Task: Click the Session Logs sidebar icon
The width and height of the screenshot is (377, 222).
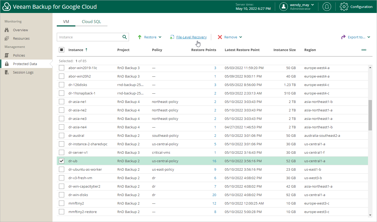Action: pos(7,72)
